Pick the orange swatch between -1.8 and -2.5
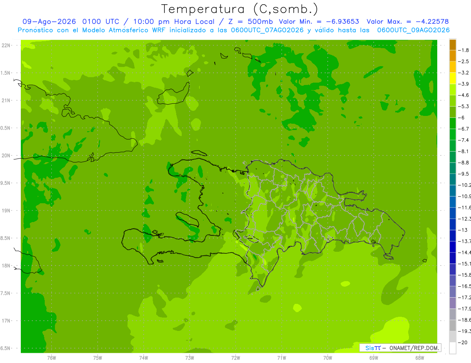Image resolution: width=471 pixels, height=363 pixels. coord(453,56)
